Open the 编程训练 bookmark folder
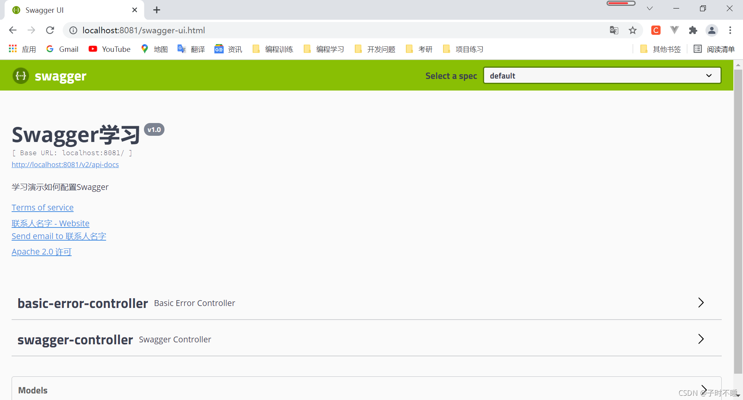The image size is (743, 400). (273, 49)
